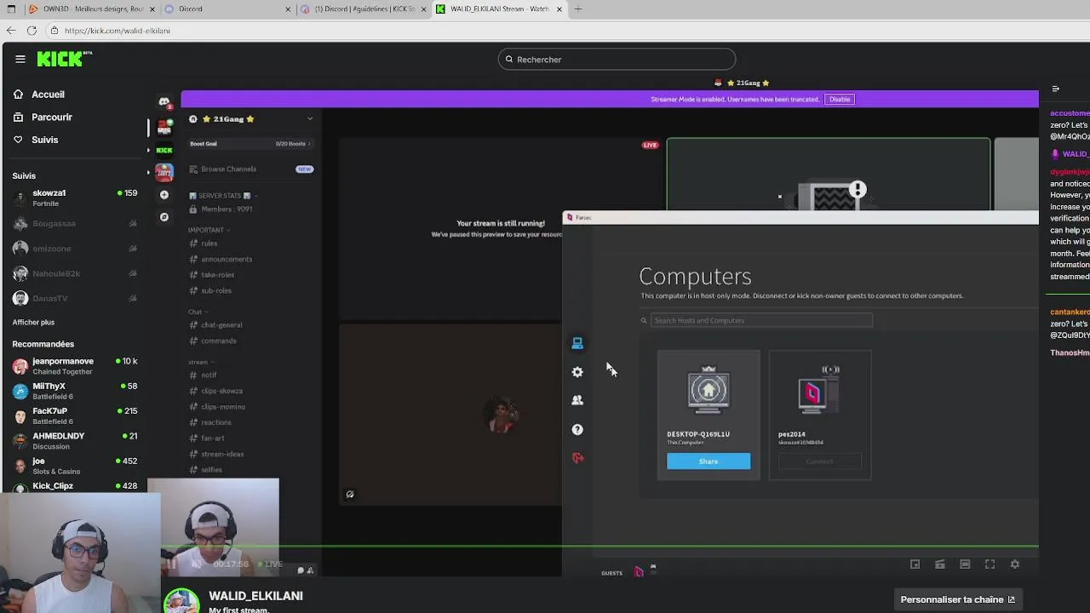Open joe Slots & Casino channel
This screenshot has width=1090, height=613.
coord(75,466)
